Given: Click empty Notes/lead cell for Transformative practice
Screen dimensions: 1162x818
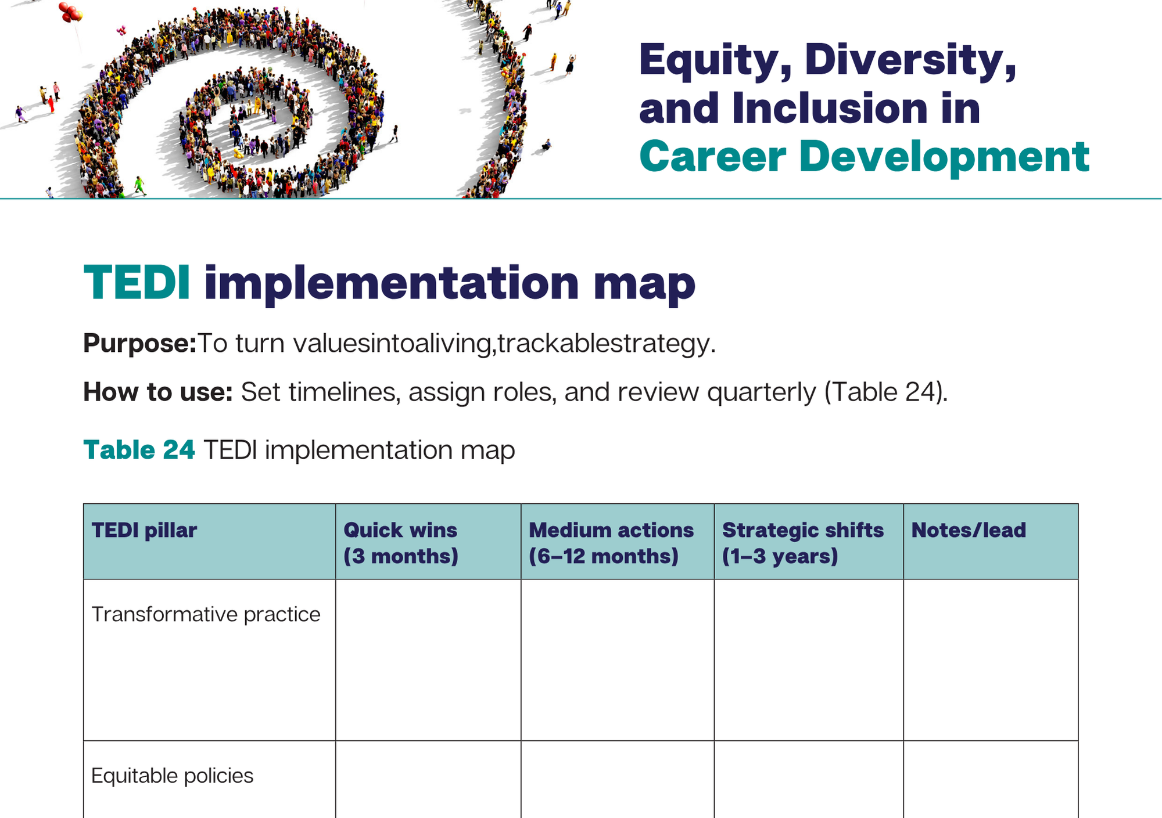Looking at the screenshot, I should pyautogui.click(x=991, y=660).
